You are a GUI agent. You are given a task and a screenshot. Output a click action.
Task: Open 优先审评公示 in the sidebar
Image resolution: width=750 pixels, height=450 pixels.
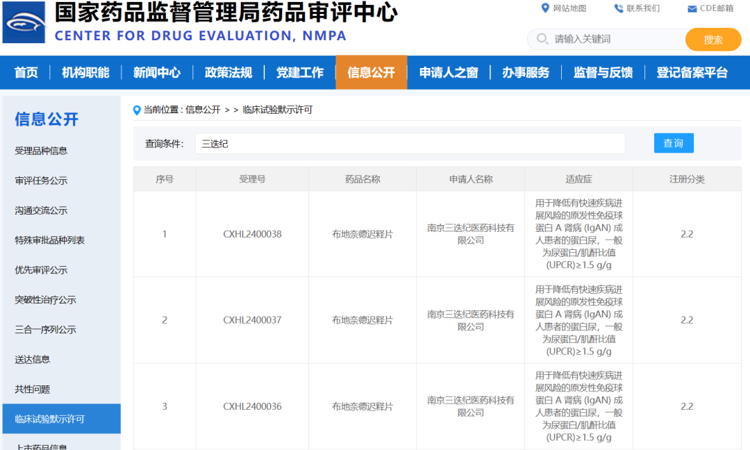click(x=42, y=270)
